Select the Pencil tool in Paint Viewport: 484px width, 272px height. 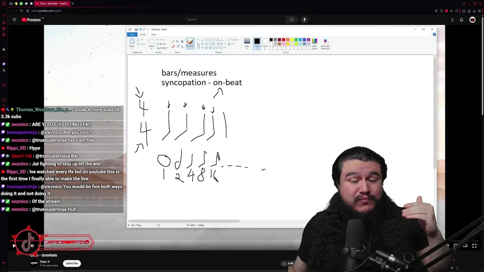point(173,41)
